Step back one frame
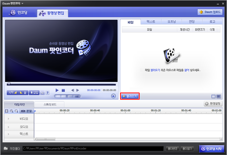The height and width of the screenshot is (155, 227). pos(72,90)
